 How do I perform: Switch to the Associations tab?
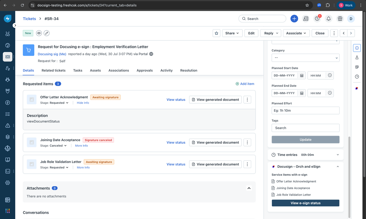[x=119, y=70]
